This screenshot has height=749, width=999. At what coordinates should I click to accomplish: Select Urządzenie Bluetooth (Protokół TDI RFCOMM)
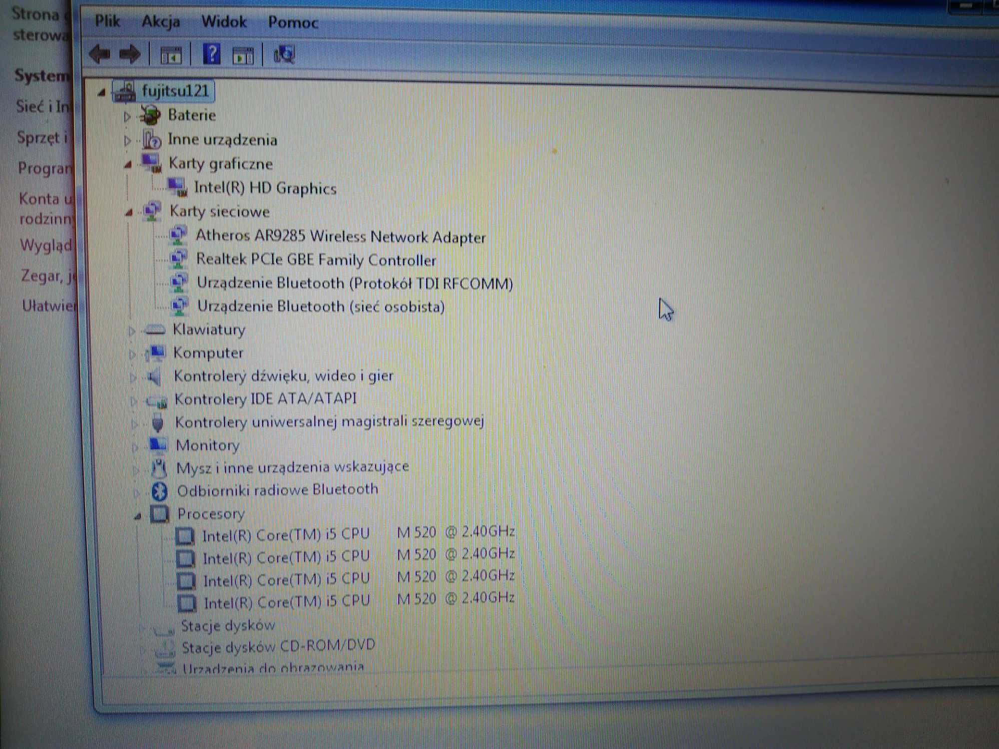(355, 283)
